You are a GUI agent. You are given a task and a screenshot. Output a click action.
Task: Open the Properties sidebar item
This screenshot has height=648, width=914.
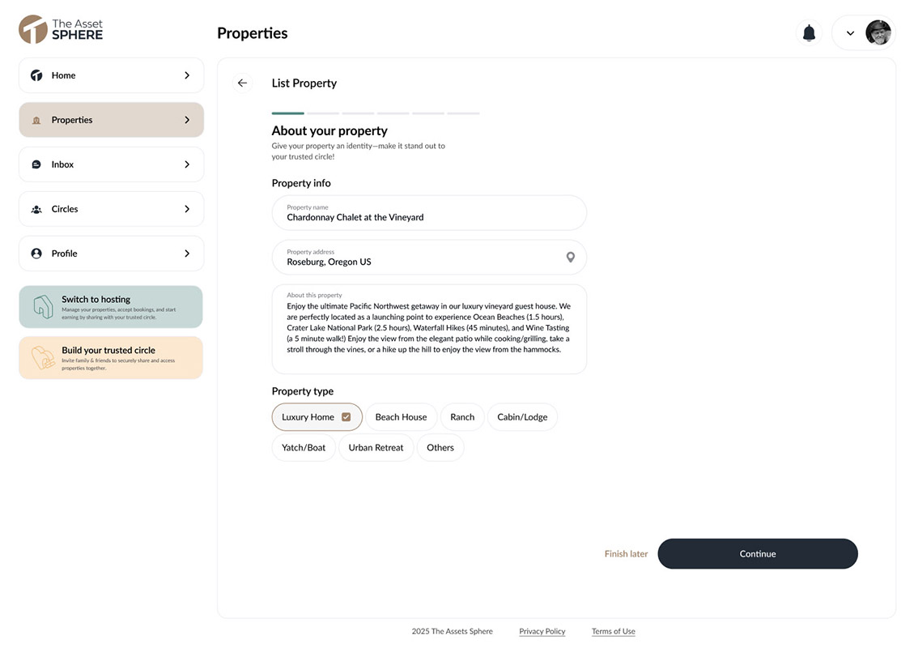(x=112, y=120)
